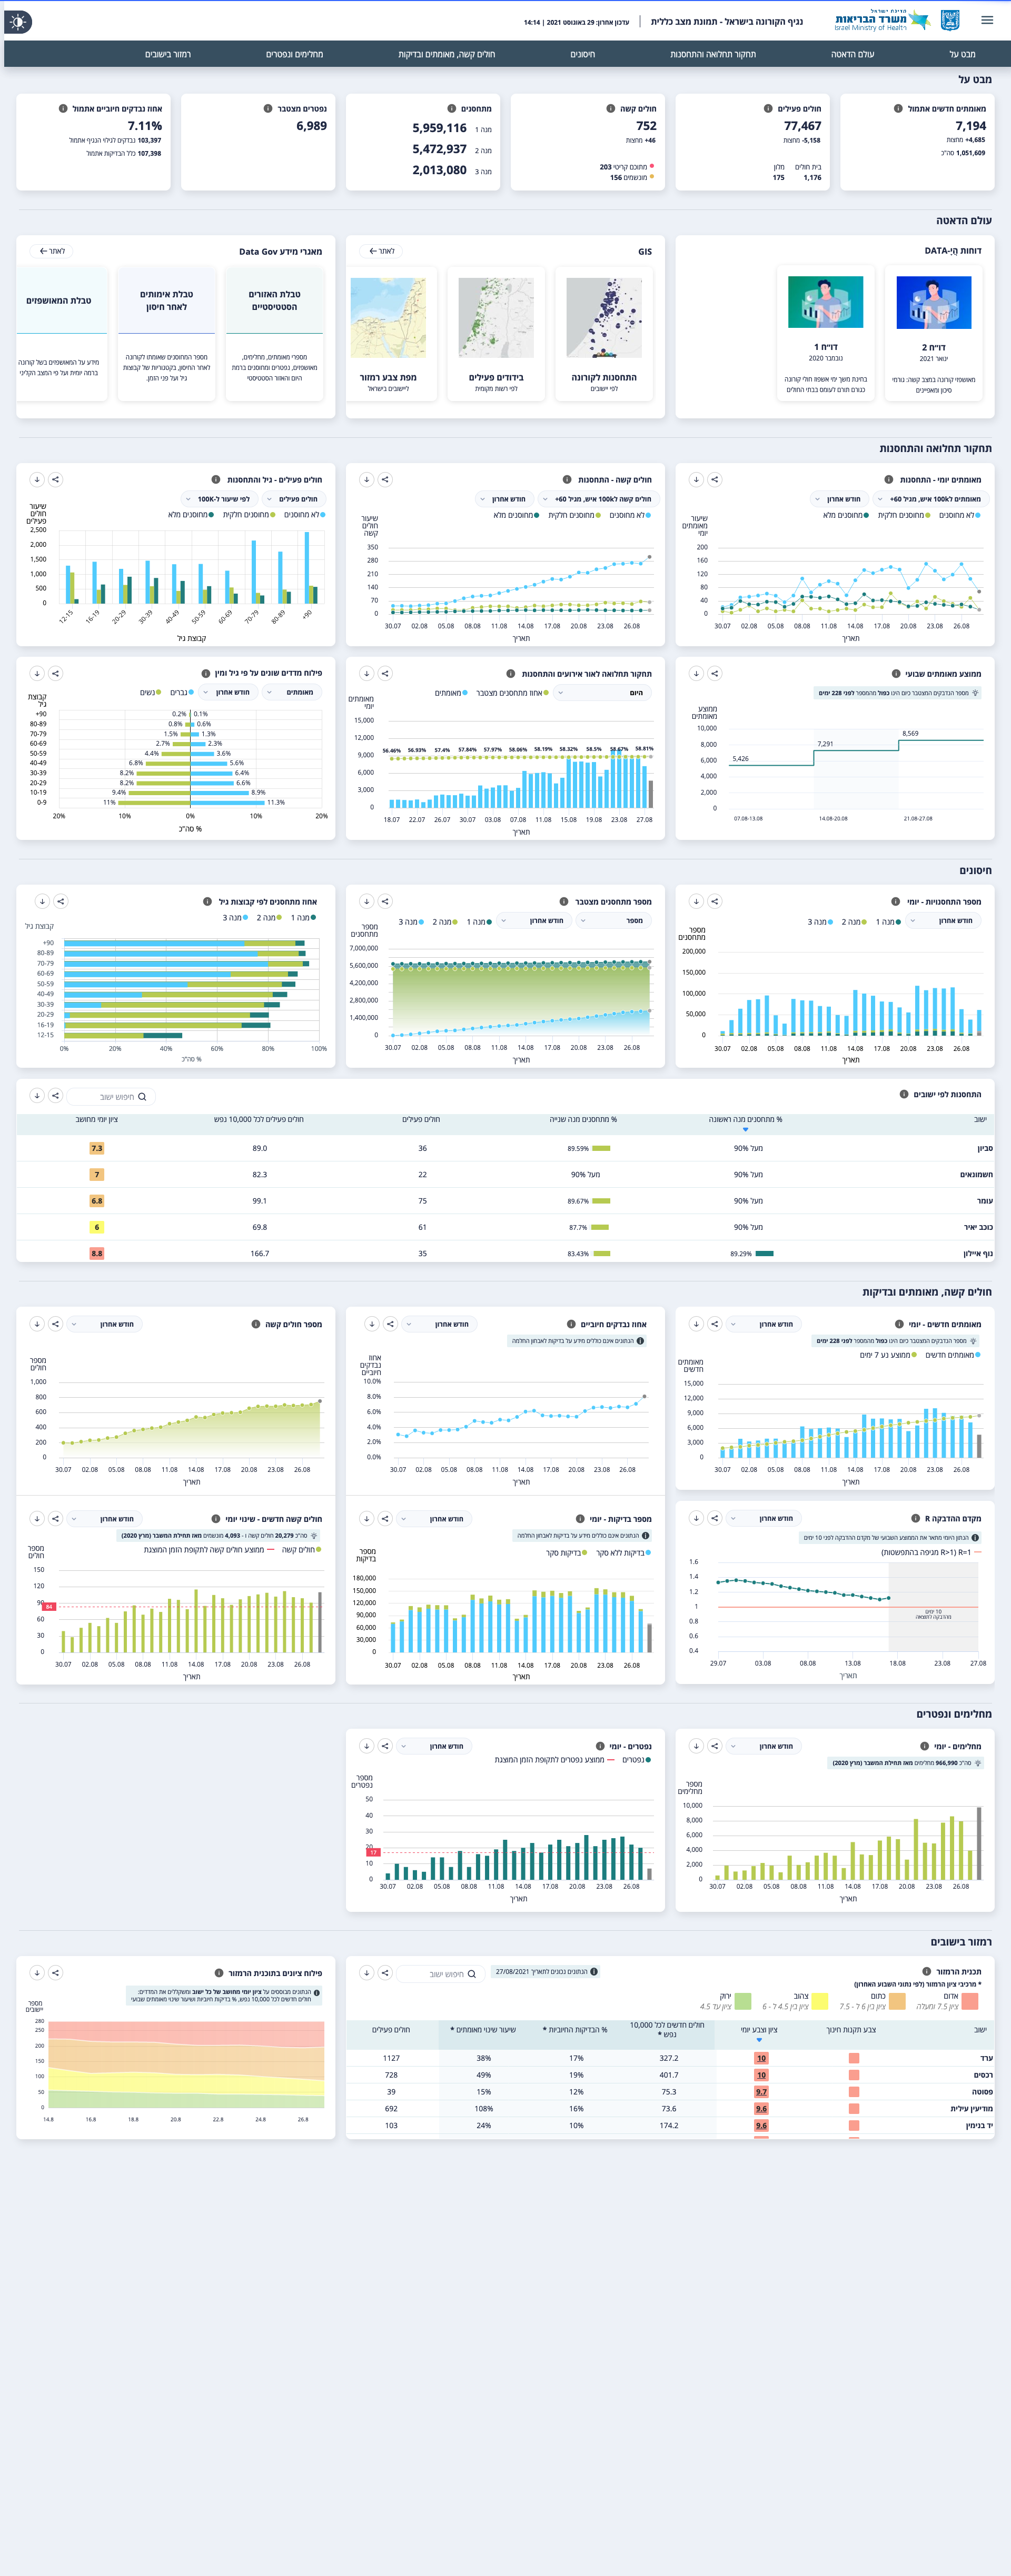The width and height of the screenshot is (1011, 2576).
Task: Click info icon beside מספר חולים קשה
Action: (256, 1324)
